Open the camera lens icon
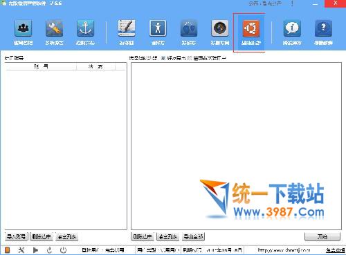The height and width of the screenshot is (255, 346). [220, 28]
